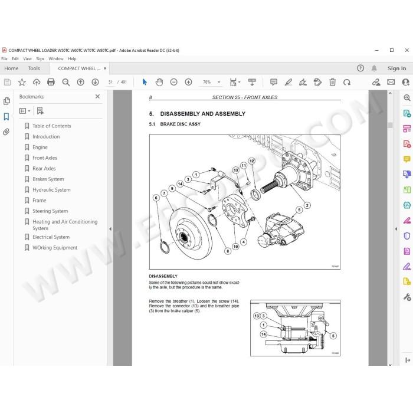Go to previous page arrow icon
The height and width of the screenshot is (413, 413).
81,82
